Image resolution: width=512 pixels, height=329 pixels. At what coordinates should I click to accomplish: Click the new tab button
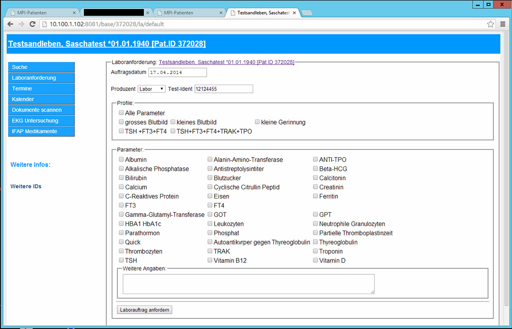[x=307, y=13]
